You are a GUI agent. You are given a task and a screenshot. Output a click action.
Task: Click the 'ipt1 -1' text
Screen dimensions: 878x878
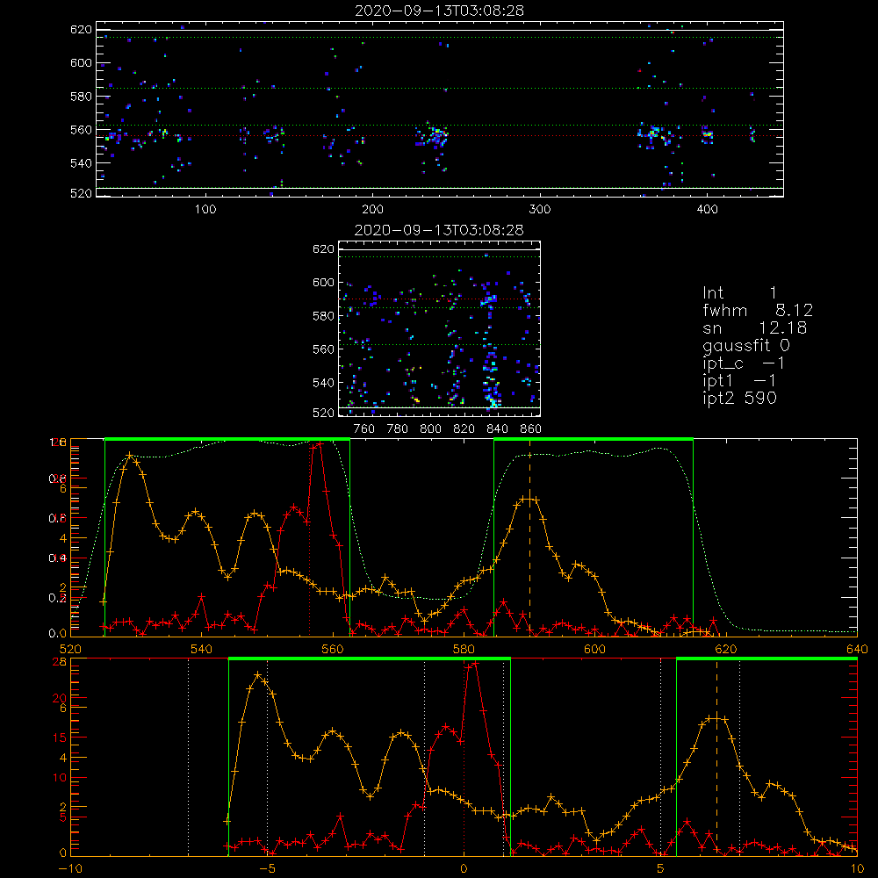(x=739, y=381)
